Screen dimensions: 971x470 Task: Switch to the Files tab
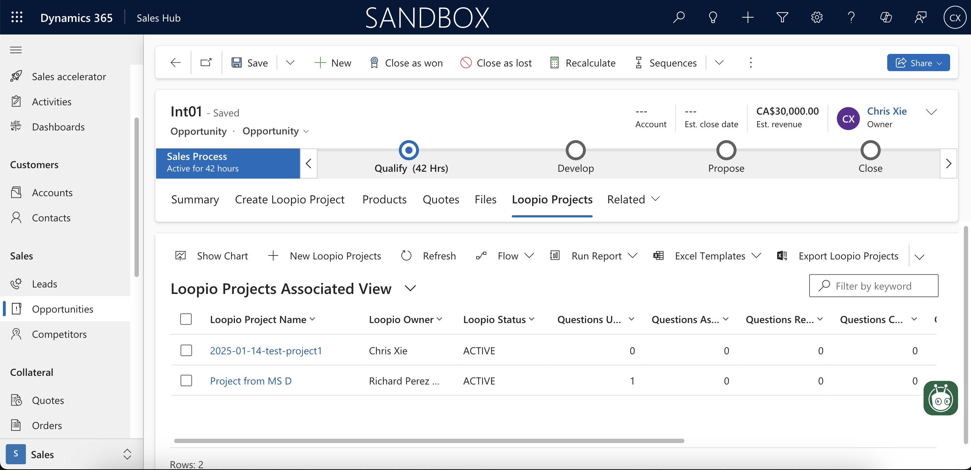coord(485,199)
